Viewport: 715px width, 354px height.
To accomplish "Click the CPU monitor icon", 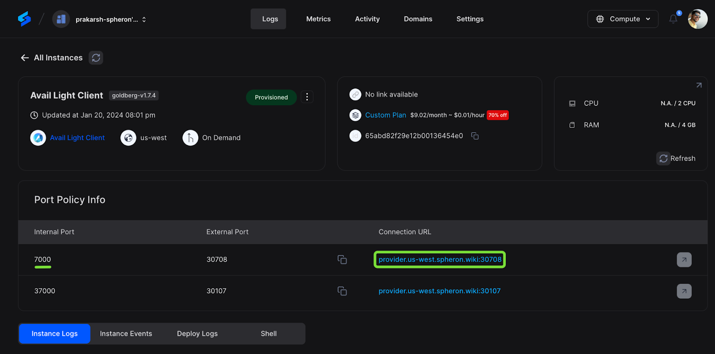I will (x=572, y=103).
